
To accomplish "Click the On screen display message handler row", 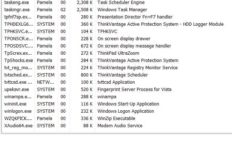I will click(x=134, y=46).
